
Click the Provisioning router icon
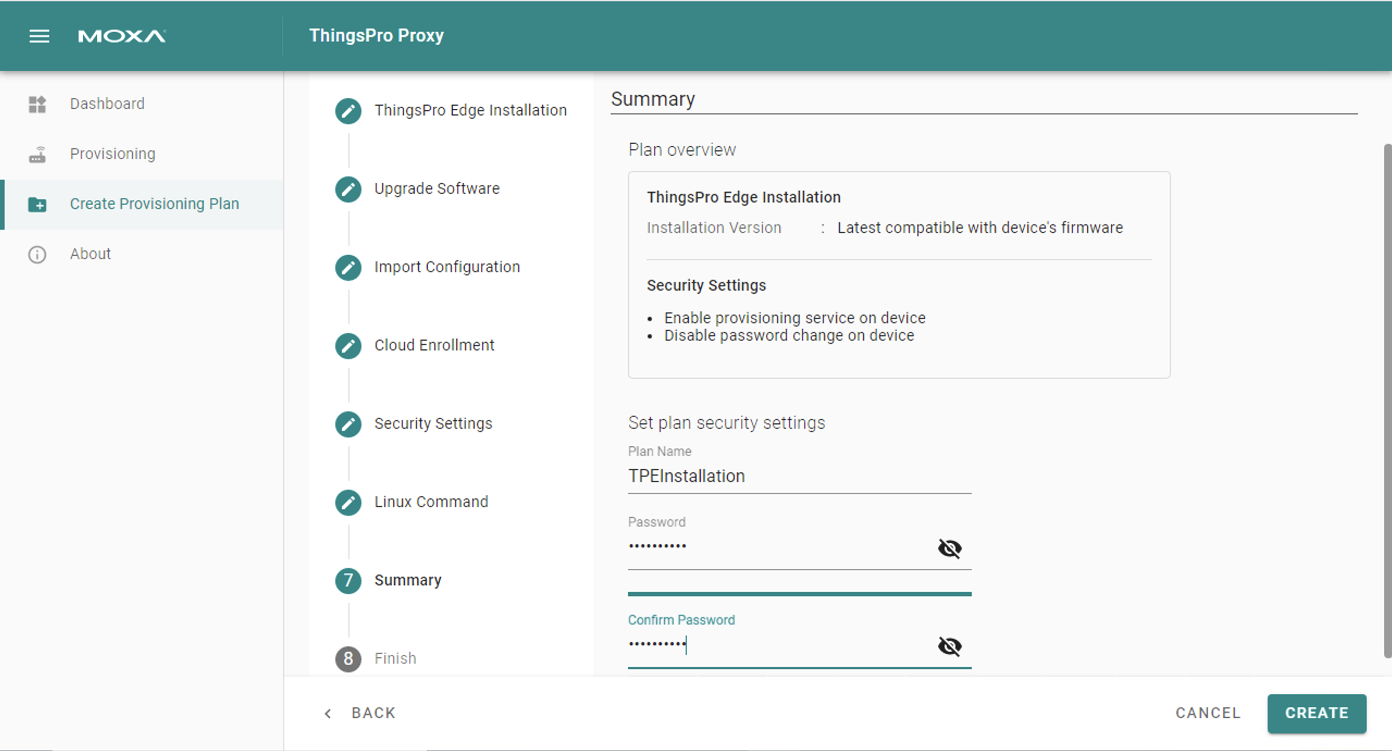(x=37, y=154)
